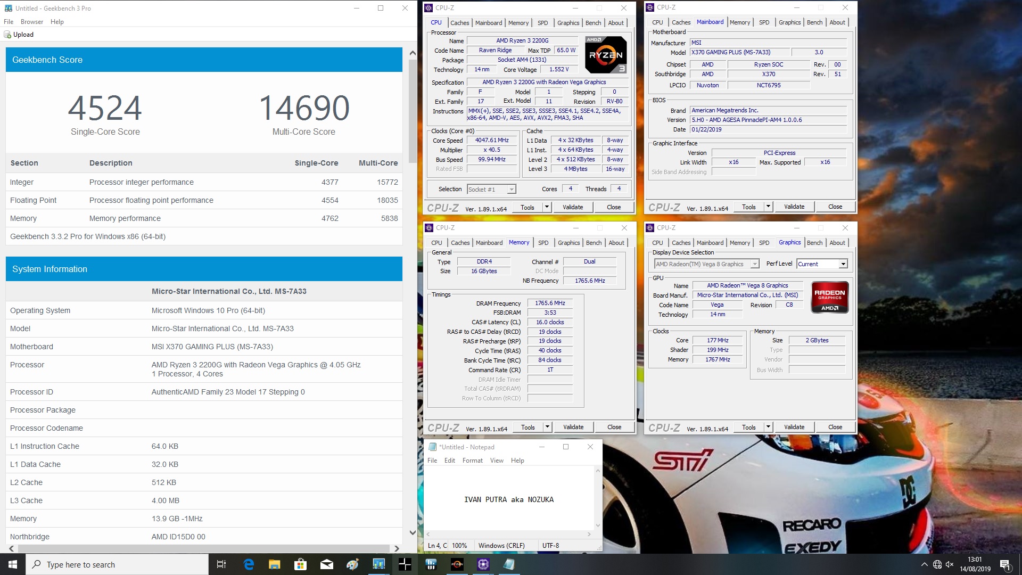
Task: Click the Motherboard row MSI X370 GAMING PLUS
Action: pos(204,347)
